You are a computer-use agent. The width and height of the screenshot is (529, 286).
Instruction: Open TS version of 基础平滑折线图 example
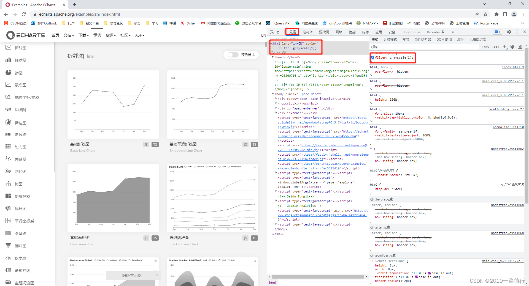pos(254,145)
